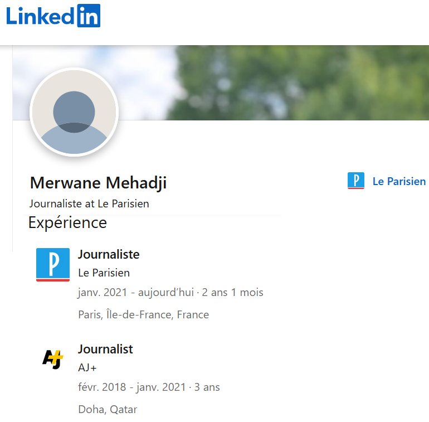Click the AJ+ company logo
The image size is (429, 422).
(x=52, y=358)
